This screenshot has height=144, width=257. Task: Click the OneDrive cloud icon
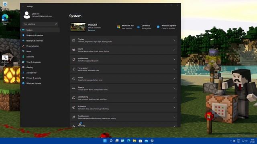(138, 27)
